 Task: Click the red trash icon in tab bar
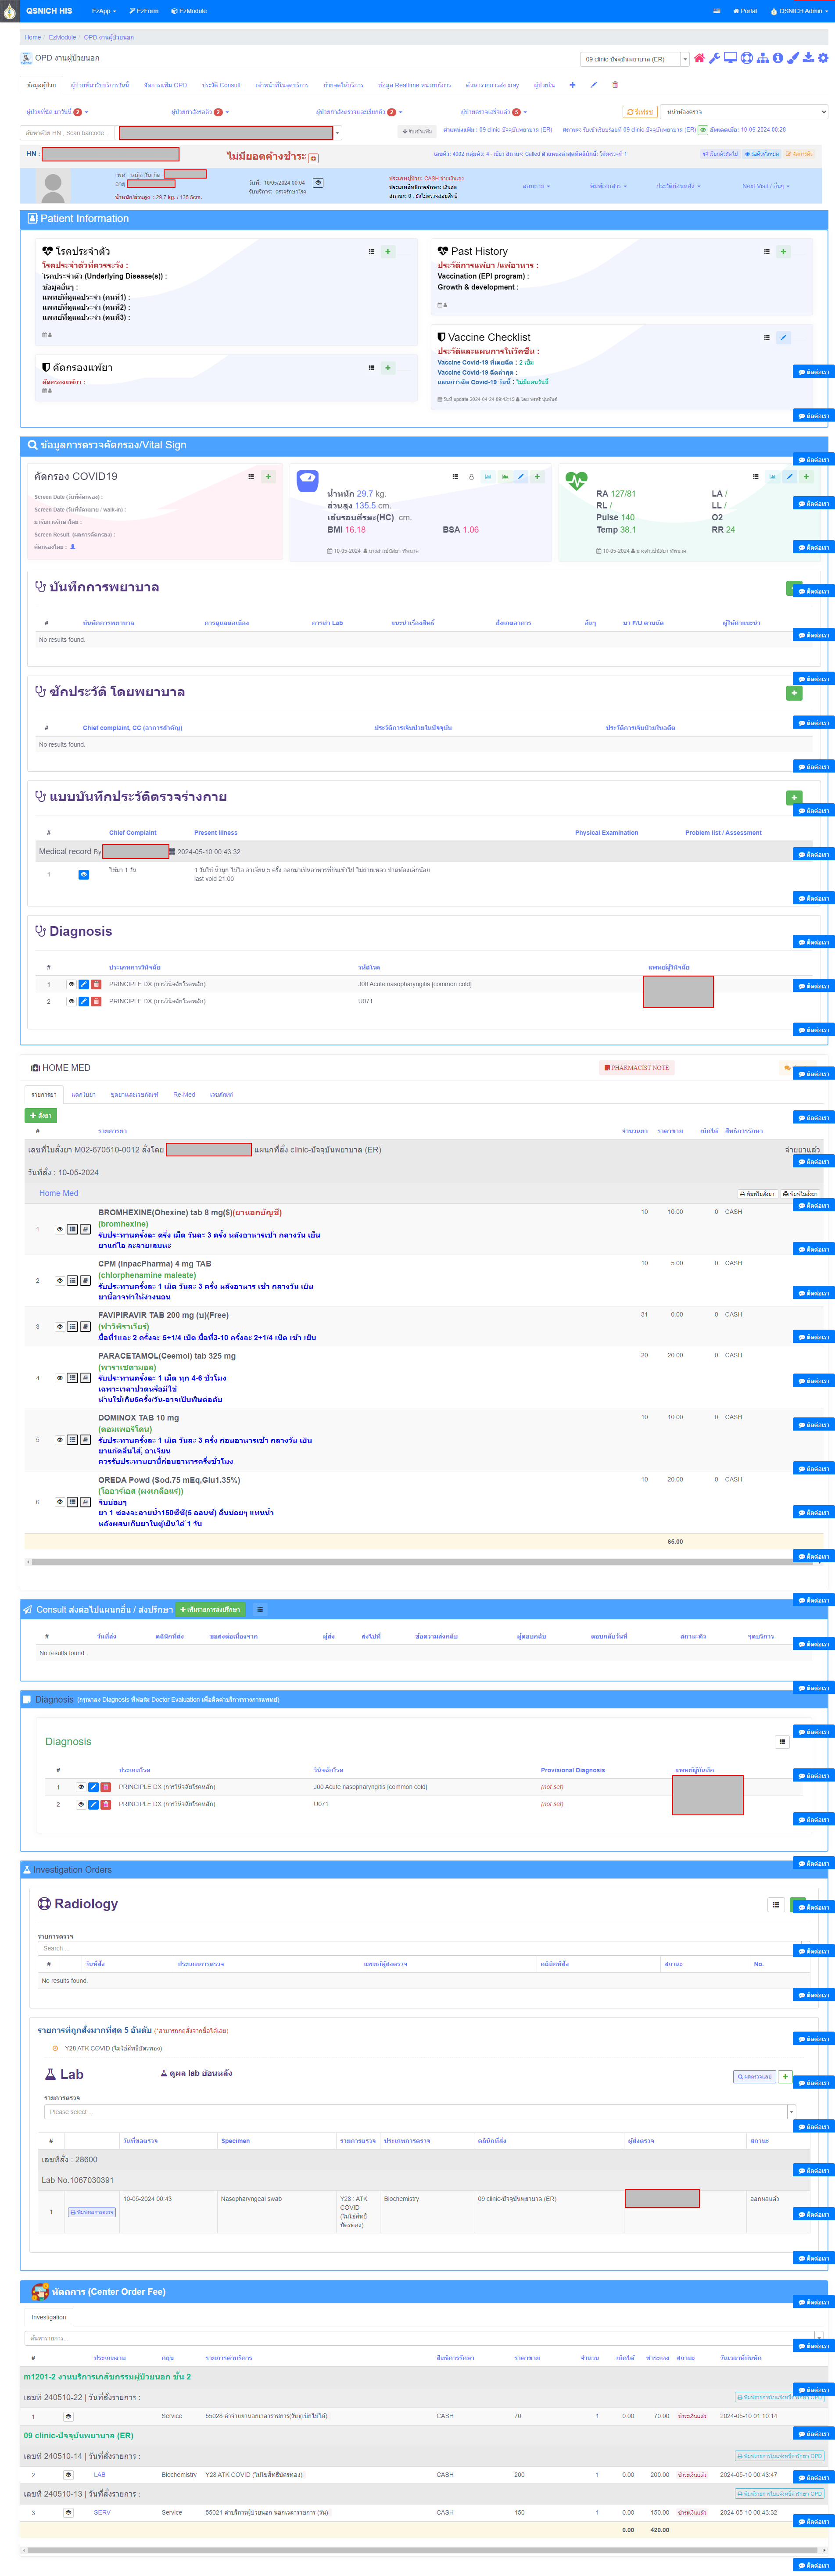pos(615,85)
